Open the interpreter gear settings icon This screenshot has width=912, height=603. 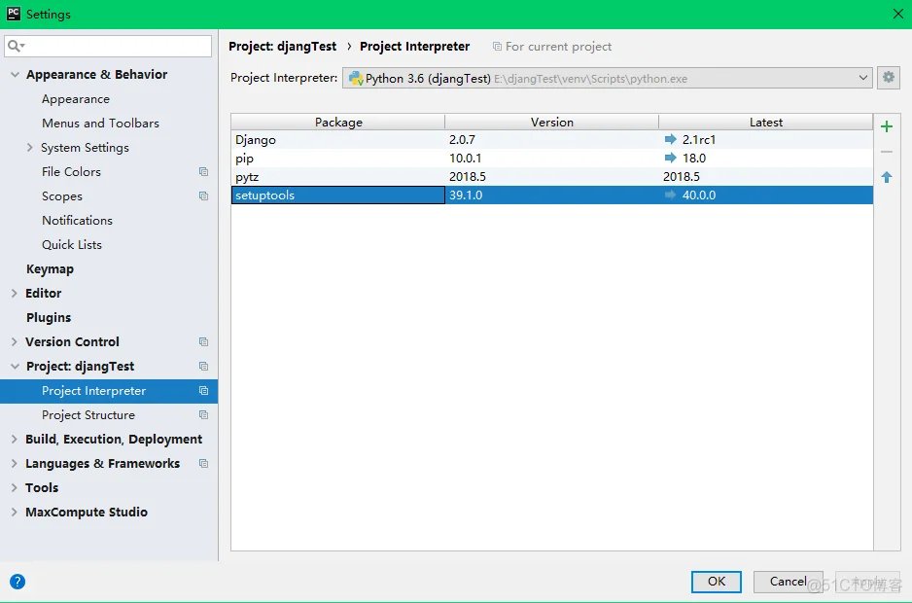point(888,78)
